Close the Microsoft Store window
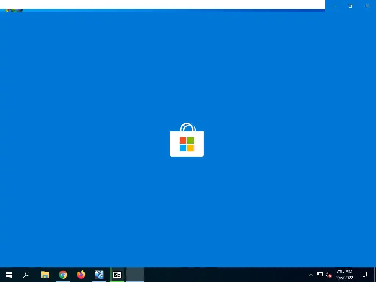 pyautogui.click(x=367, y=6)
